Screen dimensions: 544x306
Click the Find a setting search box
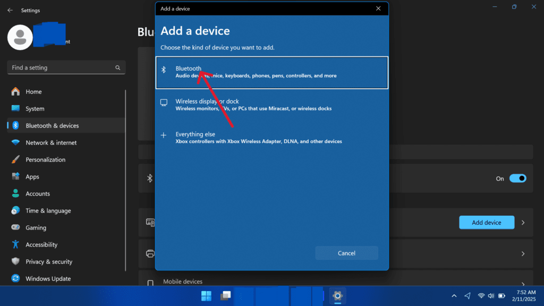pos(66,67)
